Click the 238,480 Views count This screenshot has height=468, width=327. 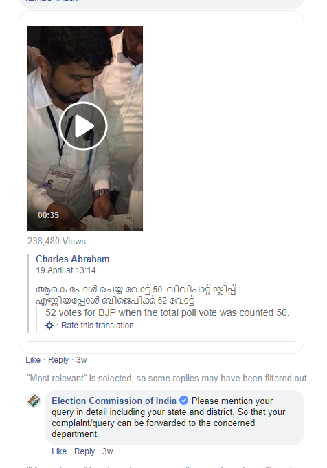tap(56, 241)
